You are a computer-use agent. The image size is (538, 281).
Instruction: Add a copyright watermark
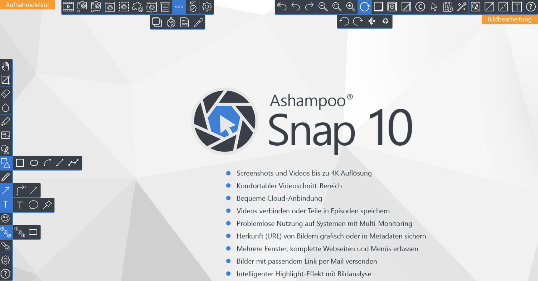pyautogui.click(x=420, y=7)
